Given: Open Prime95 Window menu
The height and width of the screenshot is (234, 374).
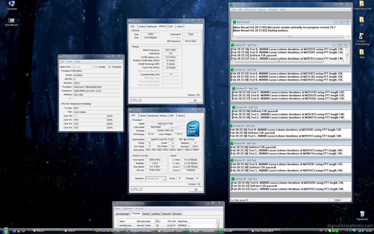Looking at the screenshot, I should pyautogui.click(x=273, y=10).
